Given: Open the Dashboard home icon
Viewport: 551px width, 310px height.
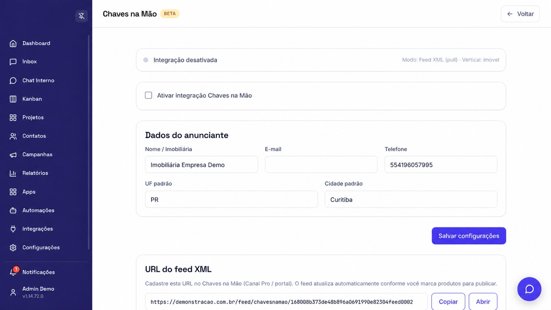Looking at the screenshot, I should tap(13, 43).
